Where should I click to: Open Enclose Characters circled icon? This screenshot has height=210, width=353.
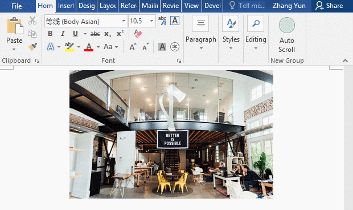pos(175,47)
